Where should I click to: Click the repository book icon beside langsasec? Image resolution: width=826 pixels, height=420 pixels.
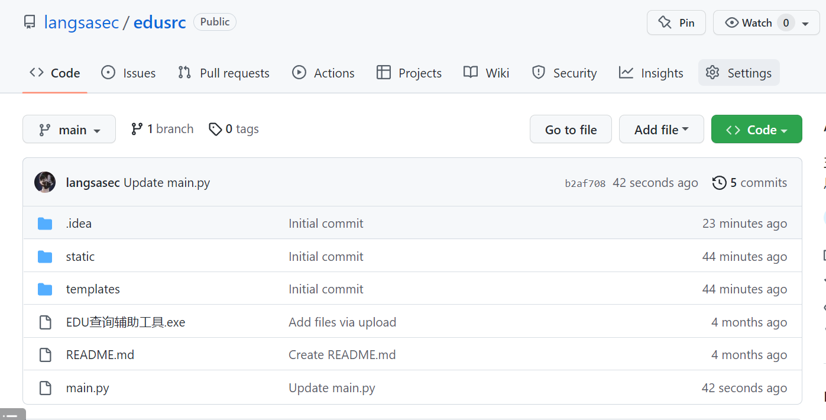[x=30, y=22]
